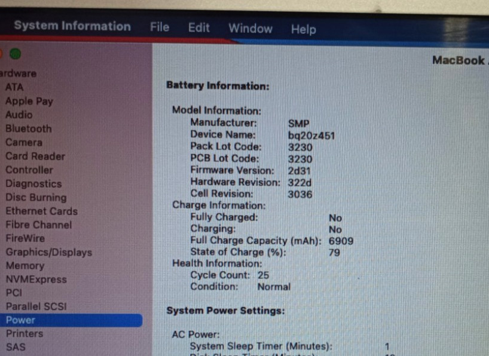
Task: Select the highlighted Power sidebar item
Action: coord(71,320)
